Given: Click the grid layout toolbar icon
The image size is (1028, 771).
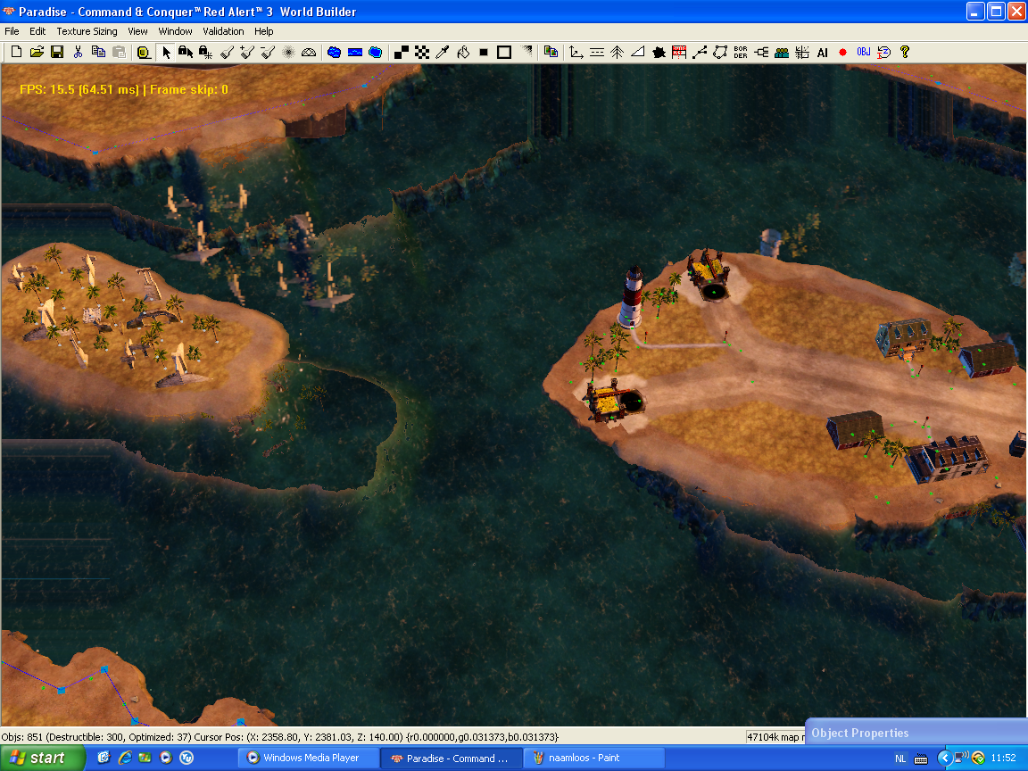Looking at the screenshot, I should pyautogui.click(x=802, y=52).
